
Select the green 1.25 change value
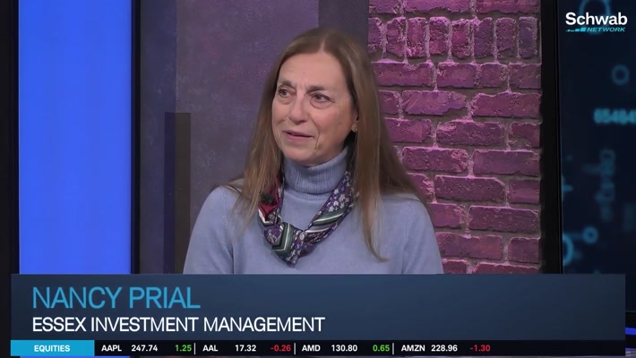coord(183,348)
